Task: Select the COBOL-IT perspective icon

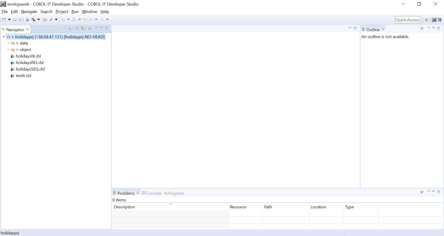Action: coord(434,20)
